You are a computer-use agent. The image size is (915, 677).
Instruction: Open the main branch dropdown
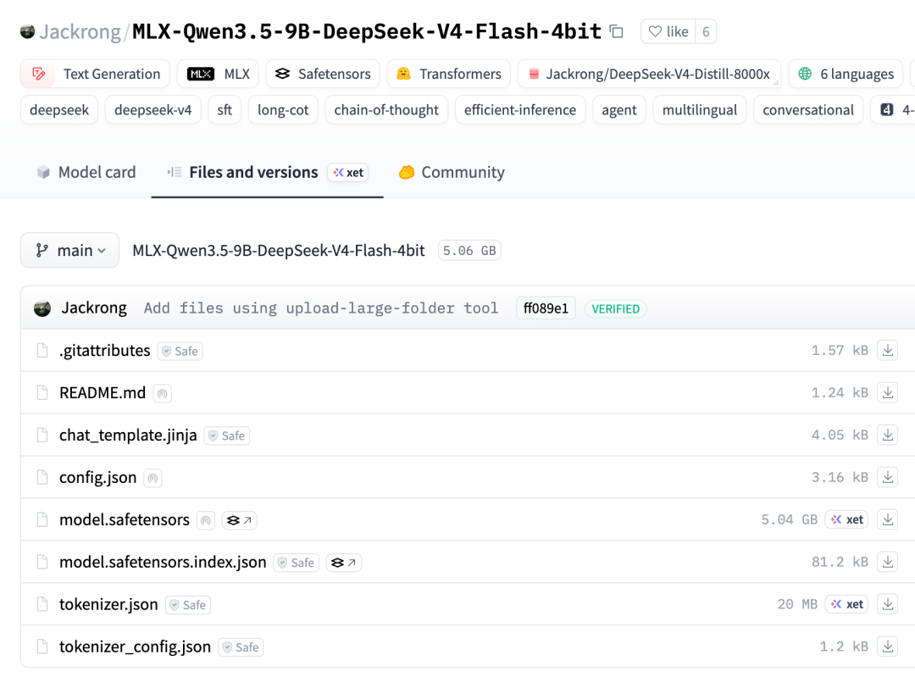(x=70, y=250)
